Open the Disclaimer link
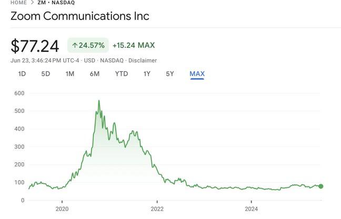The height and width of the screenshot is (219, 341). 143,60
